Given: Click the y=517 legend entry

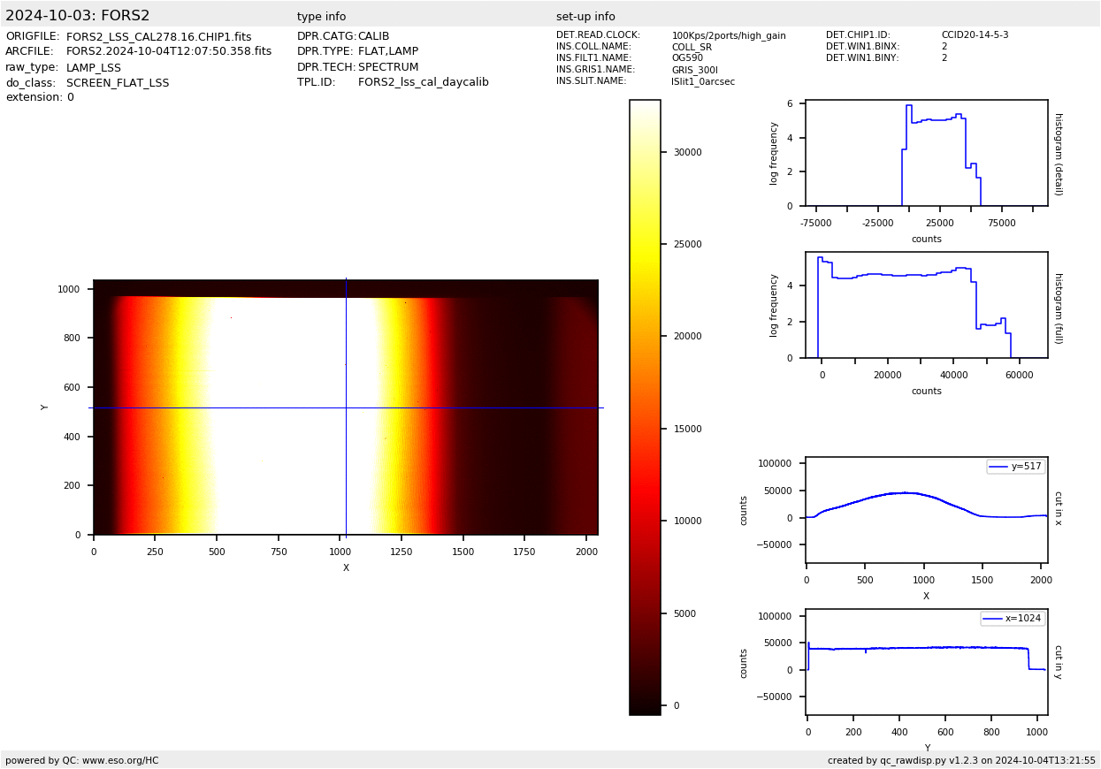Looking at the screenshot, I should click(1016, 467).
